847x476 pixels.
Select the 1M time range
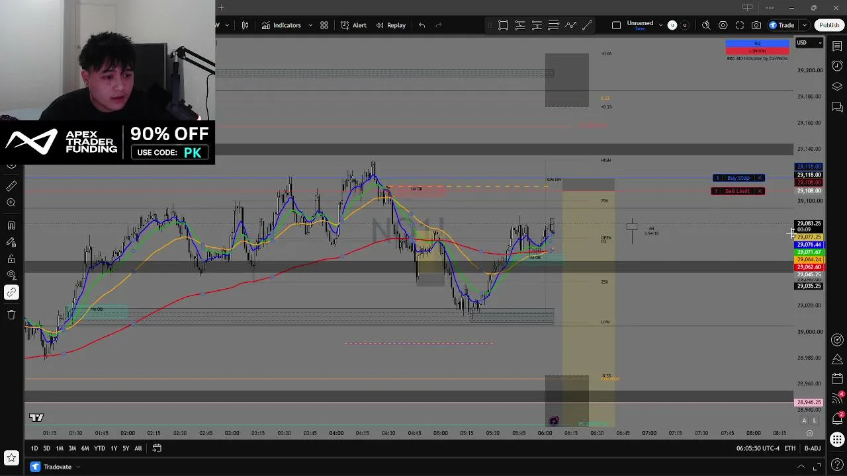point(59,448)
